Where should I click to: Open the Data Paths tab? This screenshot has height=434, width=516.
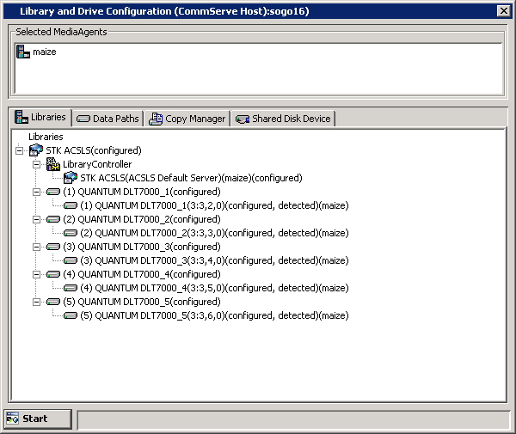[107, 119]
